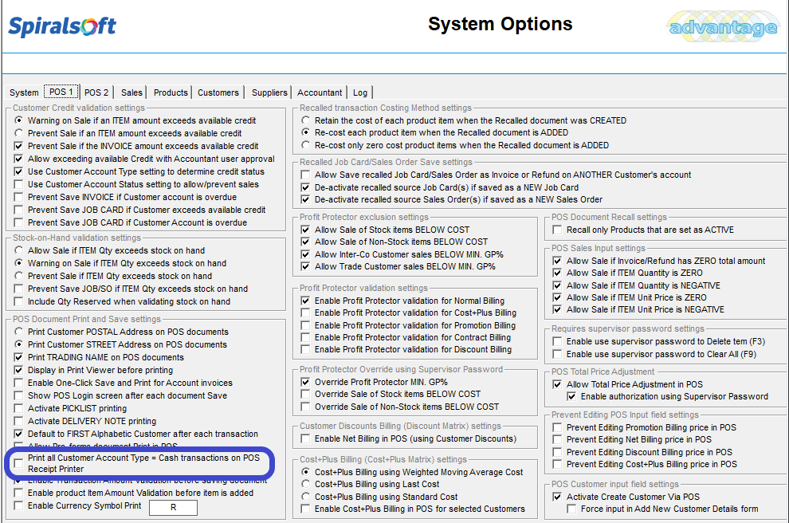The image size is (789, 523).
Task: Enable Prevent Save JOB/SO if Qty exceeds stock
Action: (x=18, y=289)
